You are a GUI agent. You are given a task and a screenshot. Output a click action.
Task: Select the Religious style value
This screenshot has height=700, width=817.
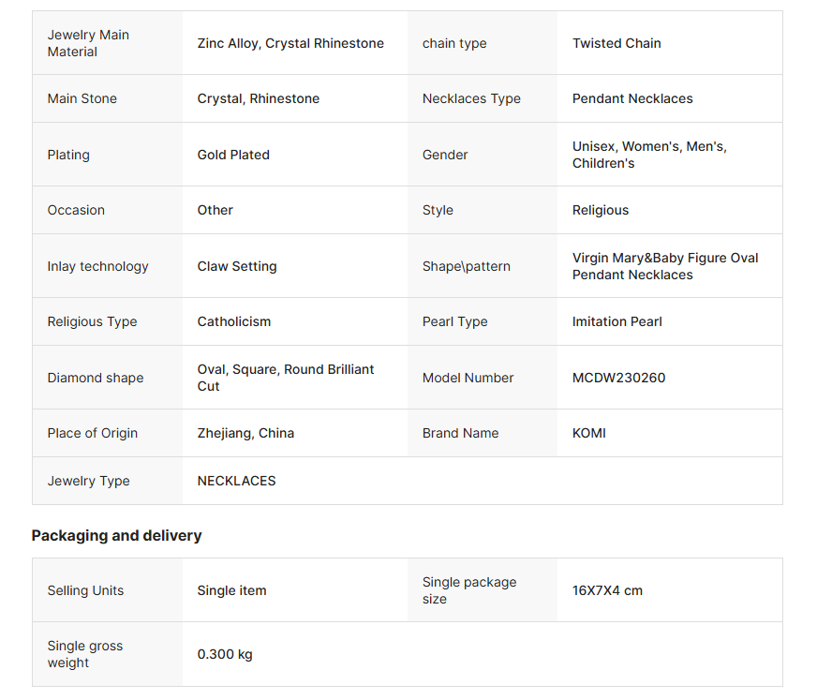coord(601,210)
